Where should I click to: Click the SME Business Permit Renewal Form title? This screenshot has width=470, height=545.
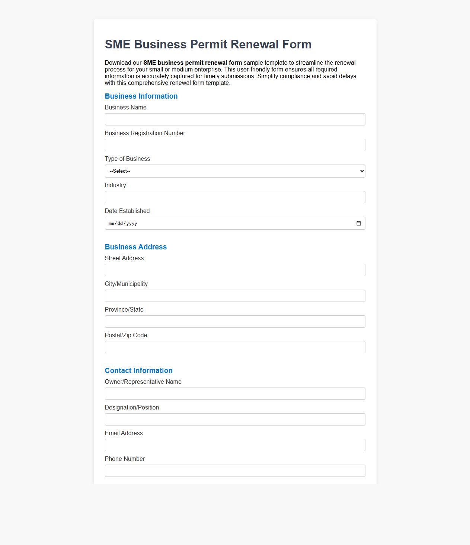[208, 44]
